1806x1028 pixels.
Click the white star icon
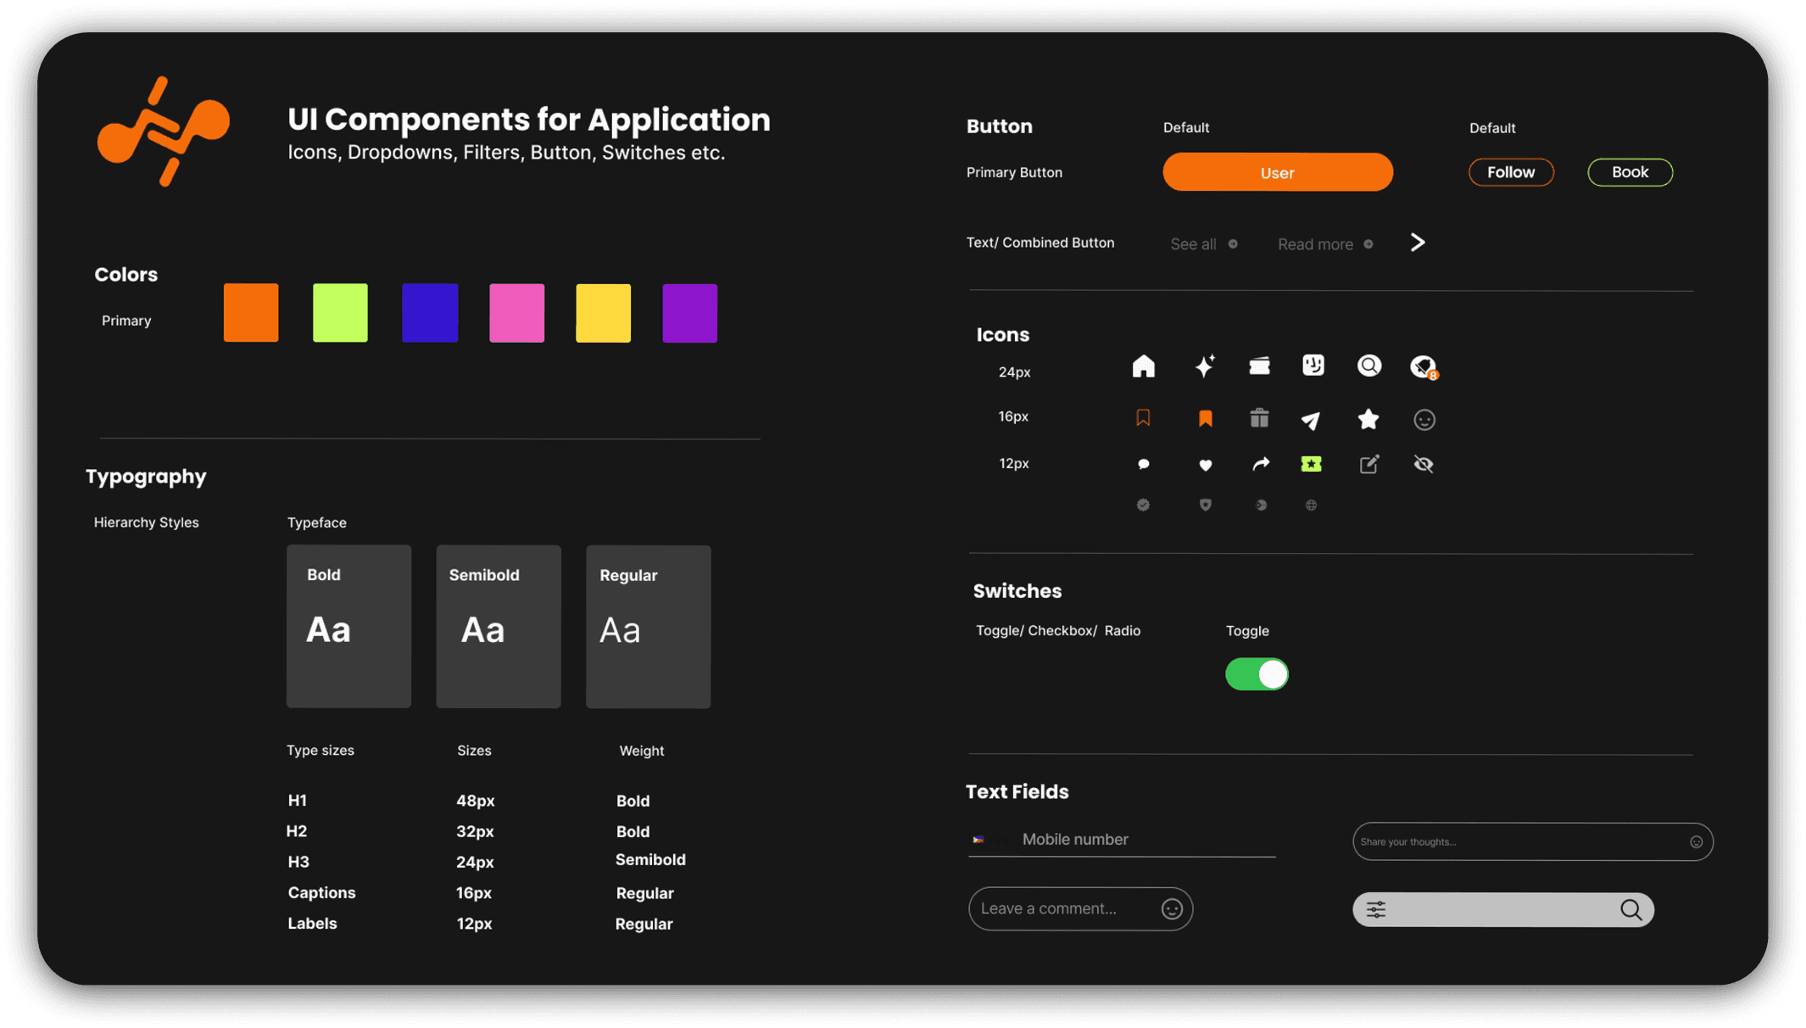tap(1368, 419)
